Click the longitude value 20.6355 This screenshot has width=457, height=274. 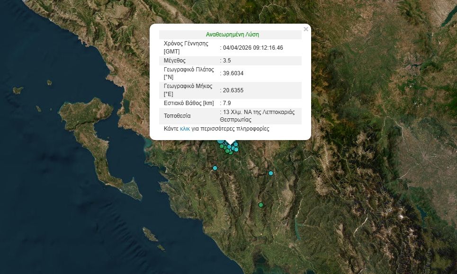[233, 90]
